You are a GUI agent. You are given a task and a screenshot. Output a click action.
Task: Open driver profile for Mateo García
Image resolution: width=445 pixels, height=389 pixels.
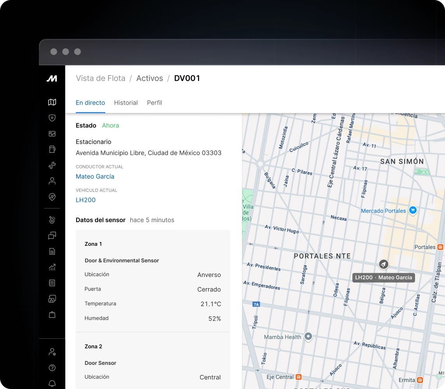95,176
